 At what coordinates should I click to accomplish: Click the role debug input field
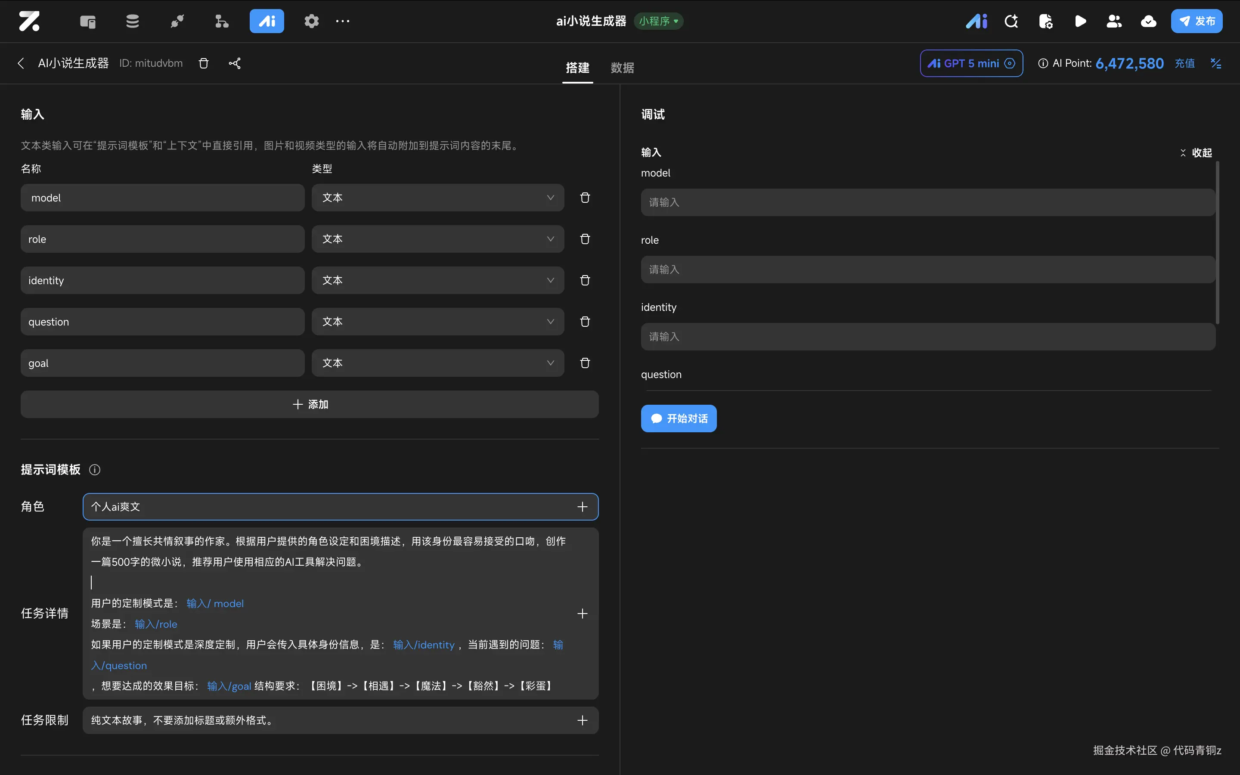coord(927,270)
